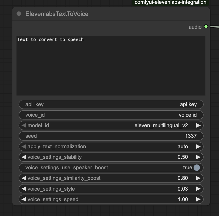Click the seed value 1337
This screenshot has height=216, width=219.
pyautogui.click(x=191, y=136)
